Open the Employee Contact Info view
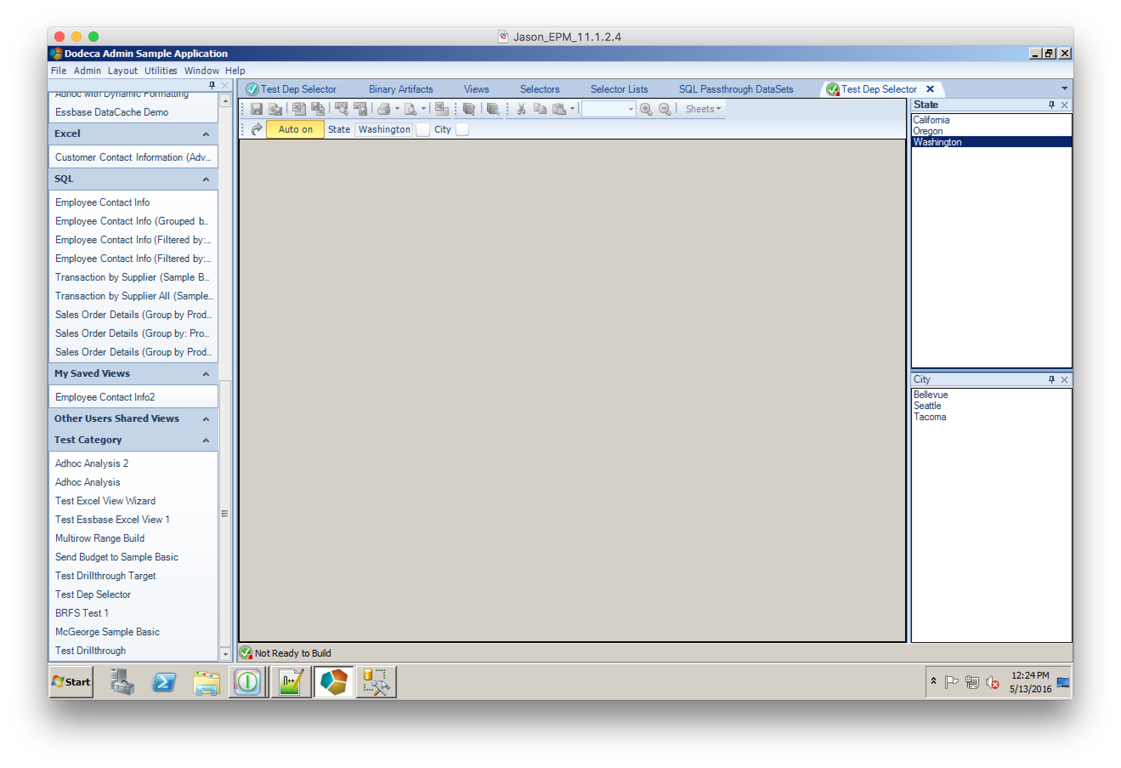 (102, 202)
